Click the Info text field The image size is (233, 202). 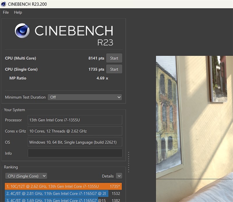[x=75, y=153]
